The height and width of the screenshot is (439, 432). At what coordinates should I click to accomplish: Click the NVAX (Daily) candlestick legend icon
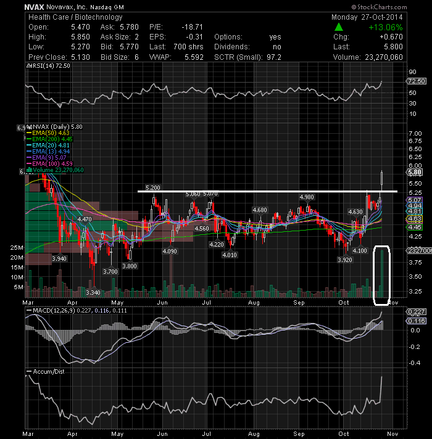coord(30,127)
